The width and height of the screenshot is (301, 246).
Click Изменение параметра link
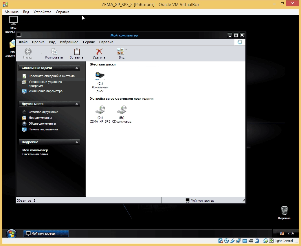(x=45, y=91)
